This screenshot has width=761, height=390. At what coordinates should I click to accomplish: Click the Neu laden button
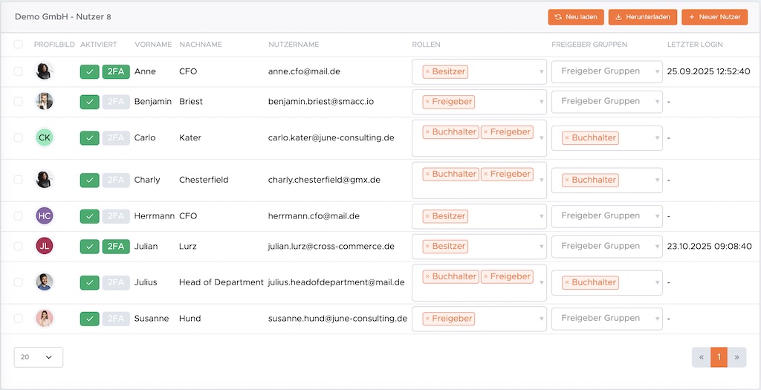coord(575,16)
